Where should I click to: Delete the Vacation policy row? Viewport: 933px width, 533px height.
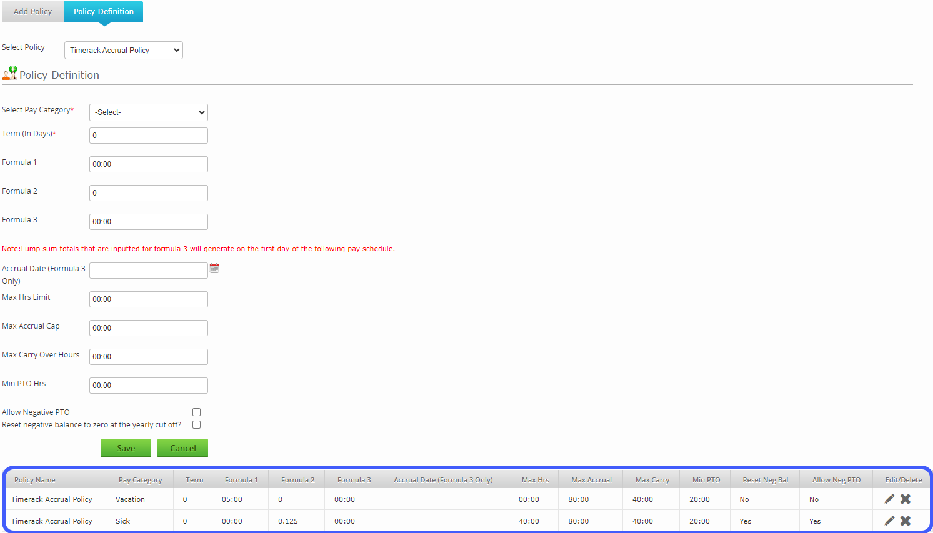(905, 499)
